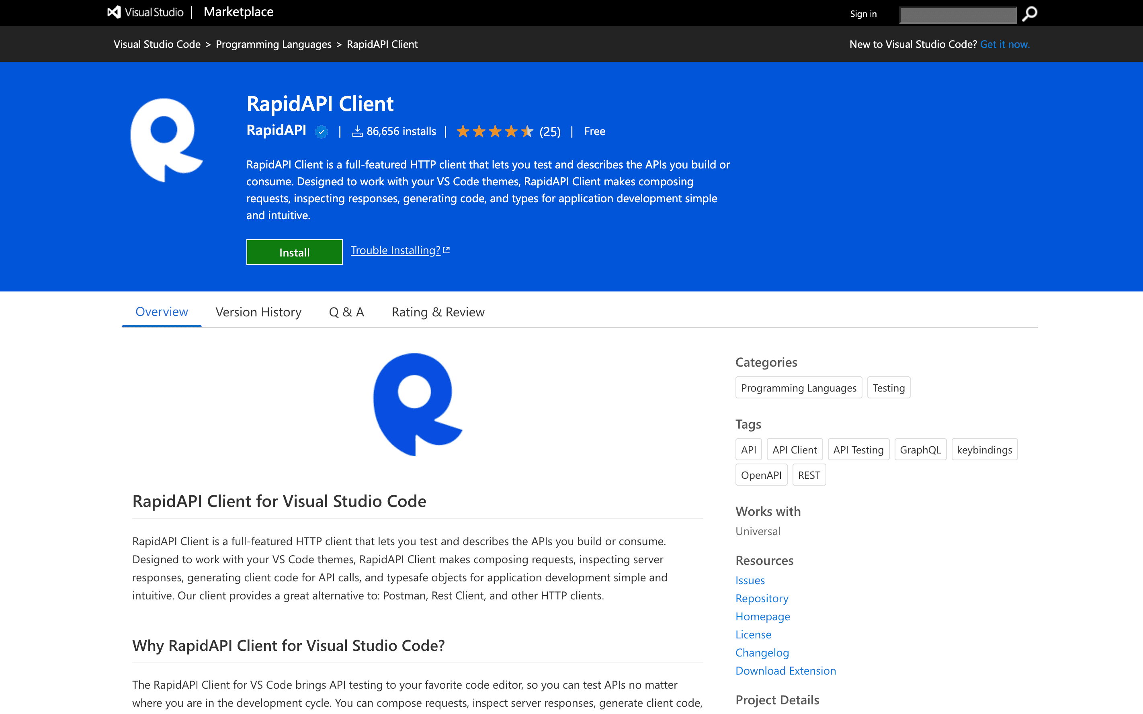Screen dimensions: 1143x714
Task: Click the blue RapidAPI logo image
Action: pyautogui.click(x=417, y=405)
